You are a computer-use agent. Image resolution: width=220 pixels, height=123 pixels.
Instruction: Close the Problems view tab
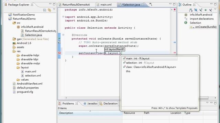click(x=77, y=104)
